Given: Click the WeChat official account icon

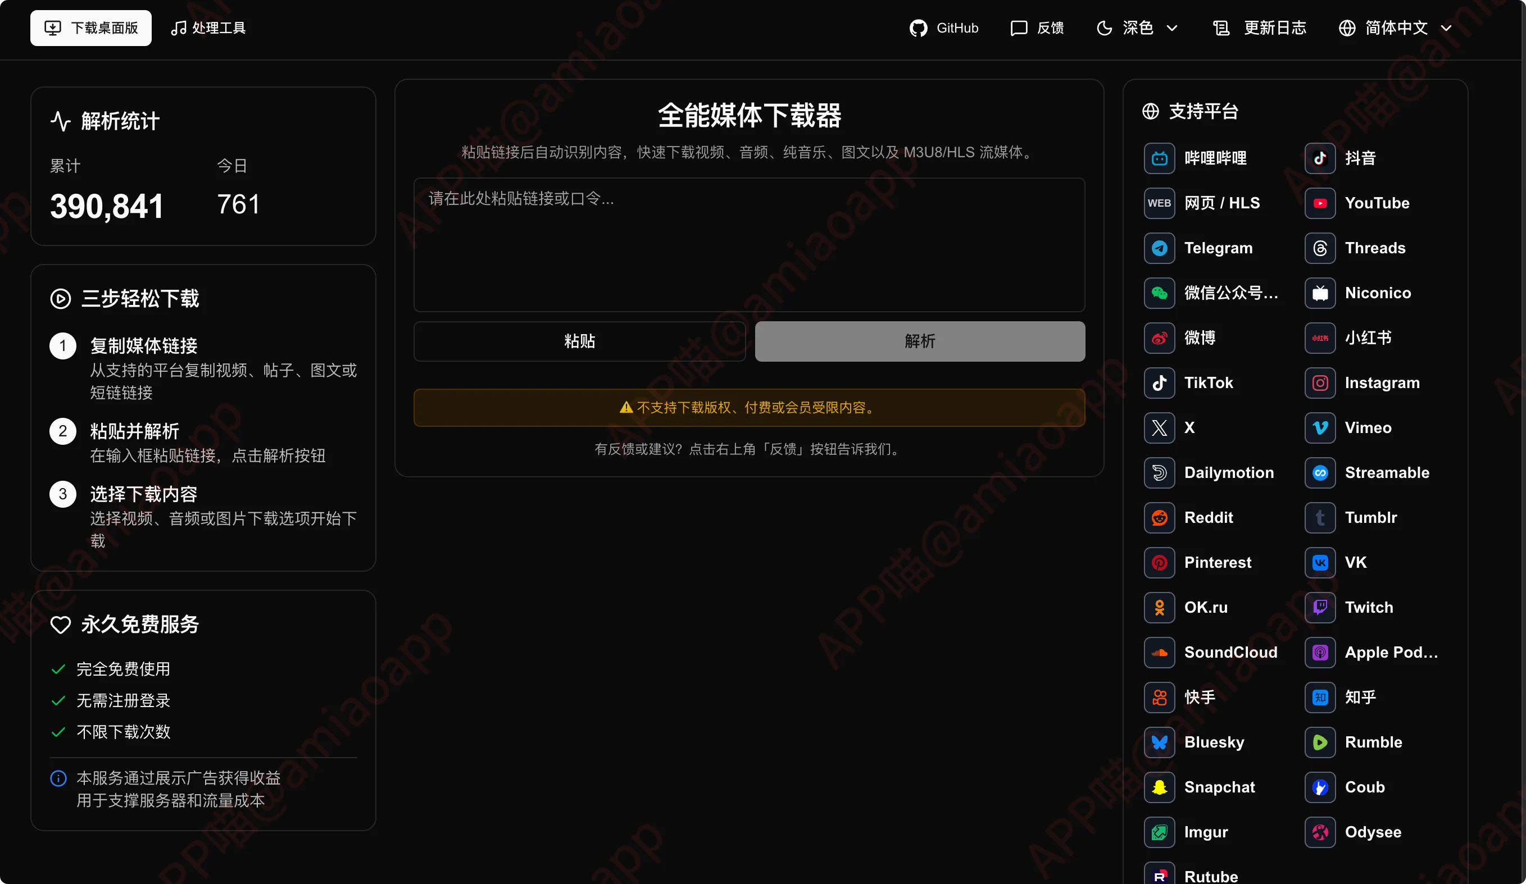Looking at the screenshot, I should [1159, 293].
